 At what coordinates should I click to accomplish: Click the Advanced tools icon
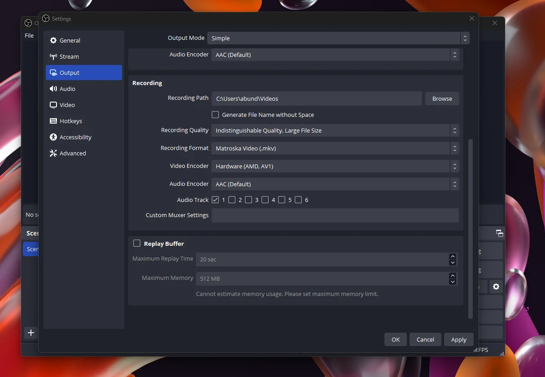click(x=53, y=153)
